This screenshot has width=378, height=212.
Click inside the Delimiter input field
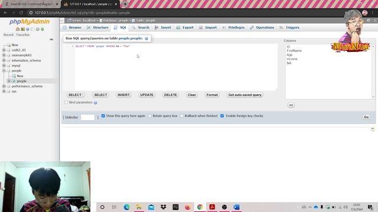click(87, 117)
